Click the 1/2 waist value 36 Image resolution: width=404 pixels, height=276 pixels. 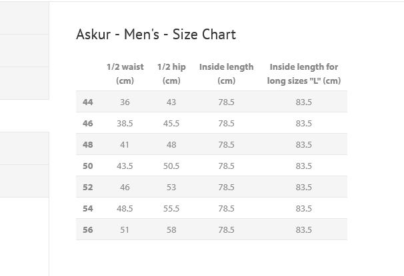(x=125, y=102)
